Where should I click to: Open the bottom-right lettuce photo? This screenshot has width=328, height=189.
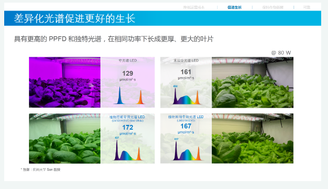tap(252, 139)
